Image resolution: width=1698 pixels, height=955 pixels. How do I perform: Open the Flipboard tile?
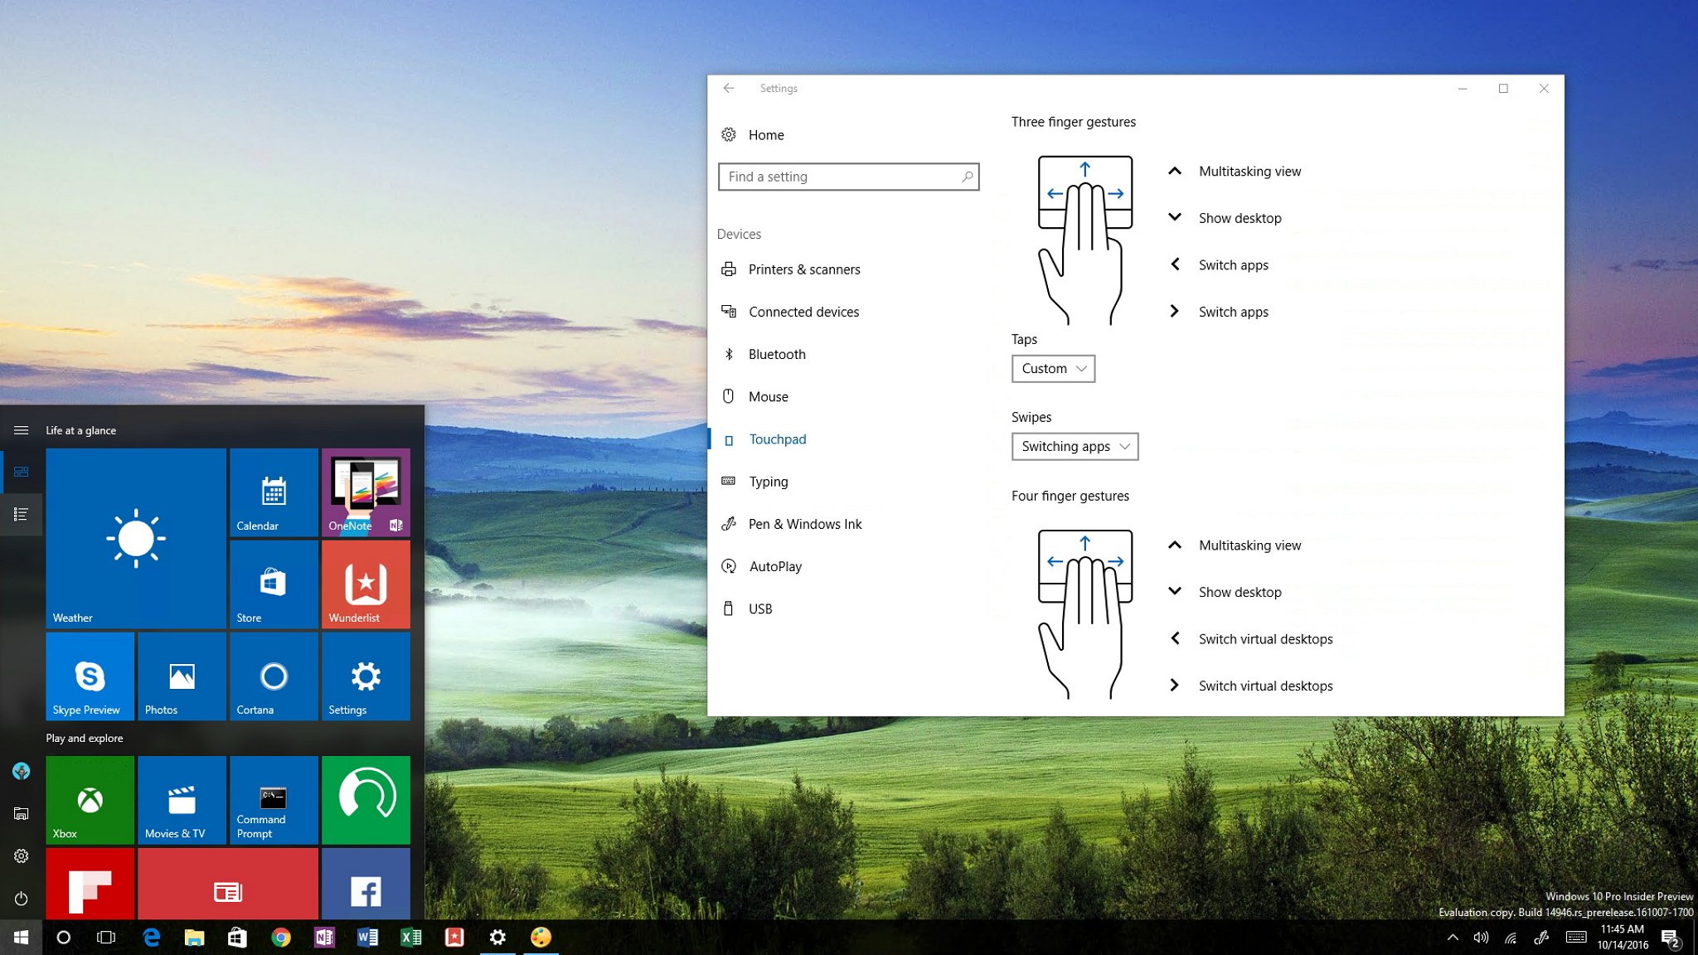(x=90, y=884)
